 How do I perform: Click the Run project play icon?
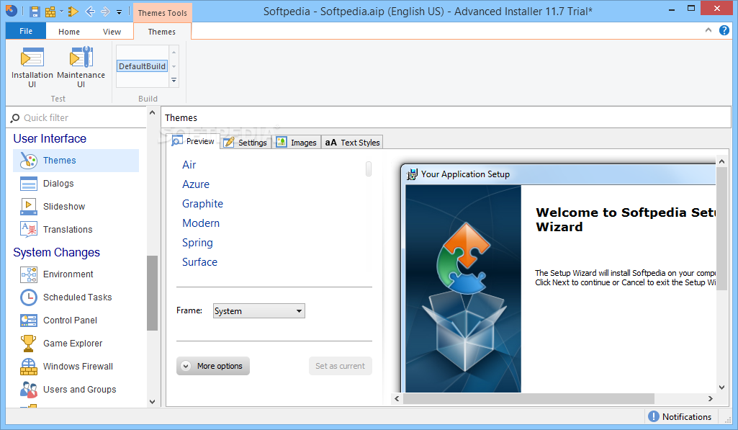73,12
